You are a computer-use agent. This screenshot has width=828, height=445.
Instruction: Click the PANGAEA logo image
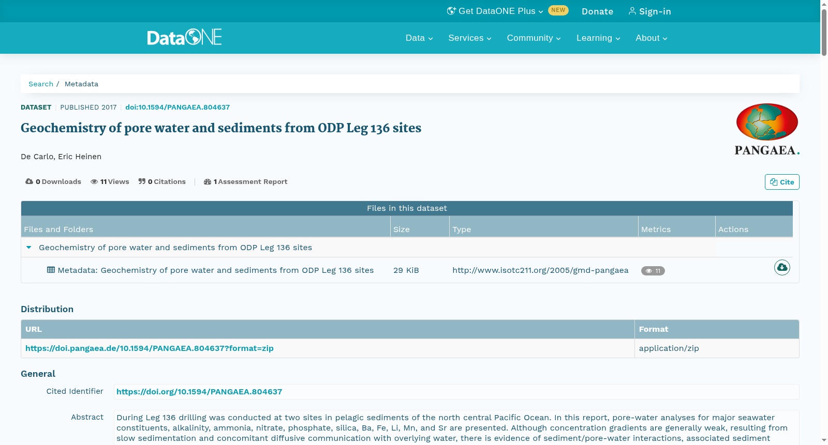[767, 129]
